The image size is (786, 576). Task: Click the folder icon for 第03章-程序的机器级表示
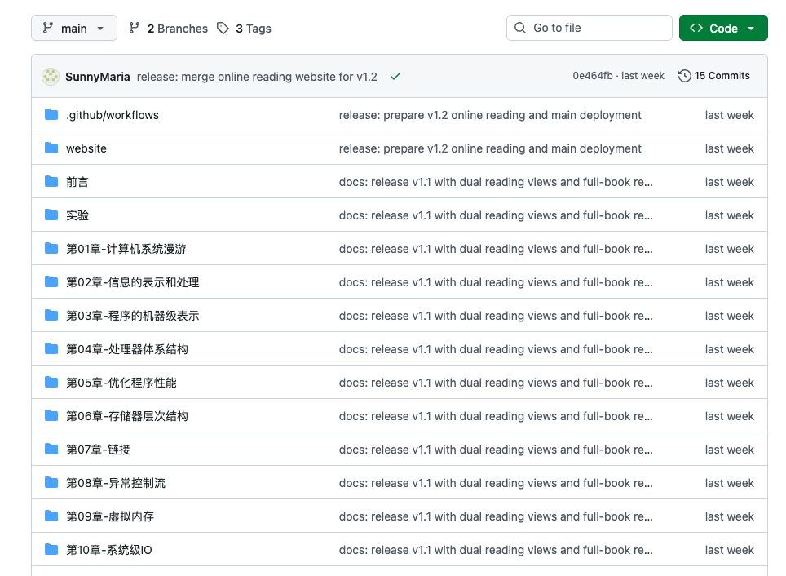coord(51,315)
